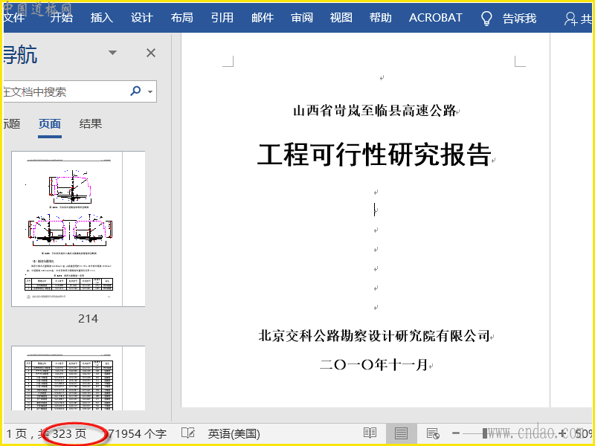Switch to the 设计 ribbon tab
Image resolution: width=595 pixels, height=446 pixels.
(x=142, y=18)
